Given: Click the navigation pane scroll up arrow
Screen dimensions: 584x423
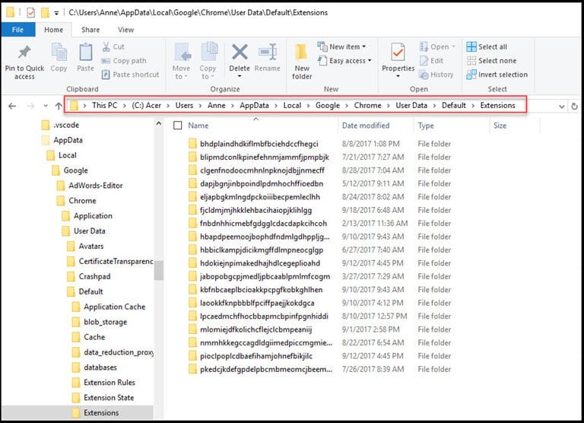Looking at the screenshot, I should 159,123.
